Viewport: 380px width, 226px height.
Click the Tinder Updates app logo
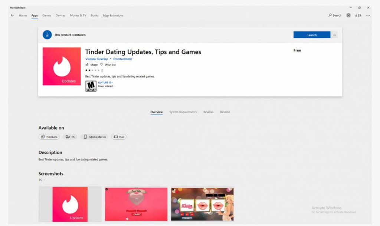[62, 66]
